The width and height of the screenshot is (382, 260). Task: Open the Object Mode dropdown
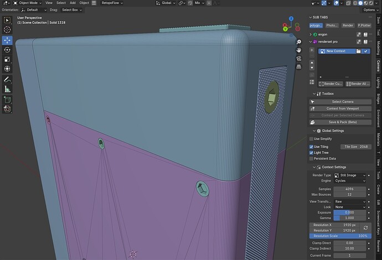pos(27,3)
